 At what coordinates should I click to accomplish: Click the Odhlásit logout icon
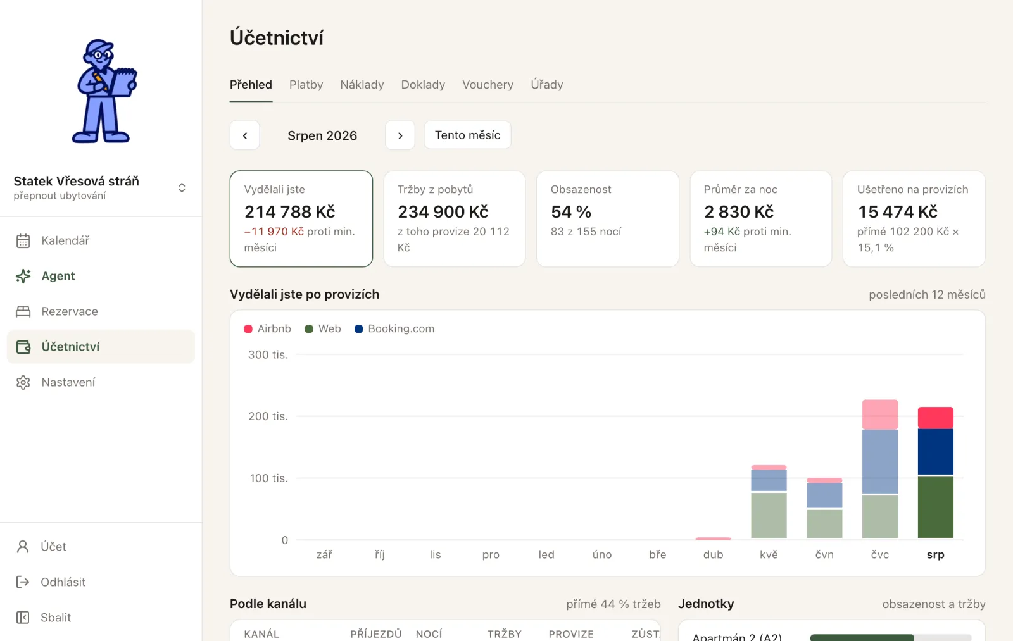point(23,582)
